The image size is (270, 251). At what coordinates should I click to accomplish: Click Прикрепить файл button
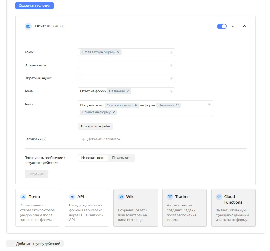[x=95, y=126]
